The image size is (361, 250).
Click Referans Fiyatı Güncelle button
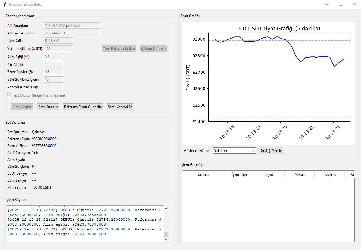(83, 107)
